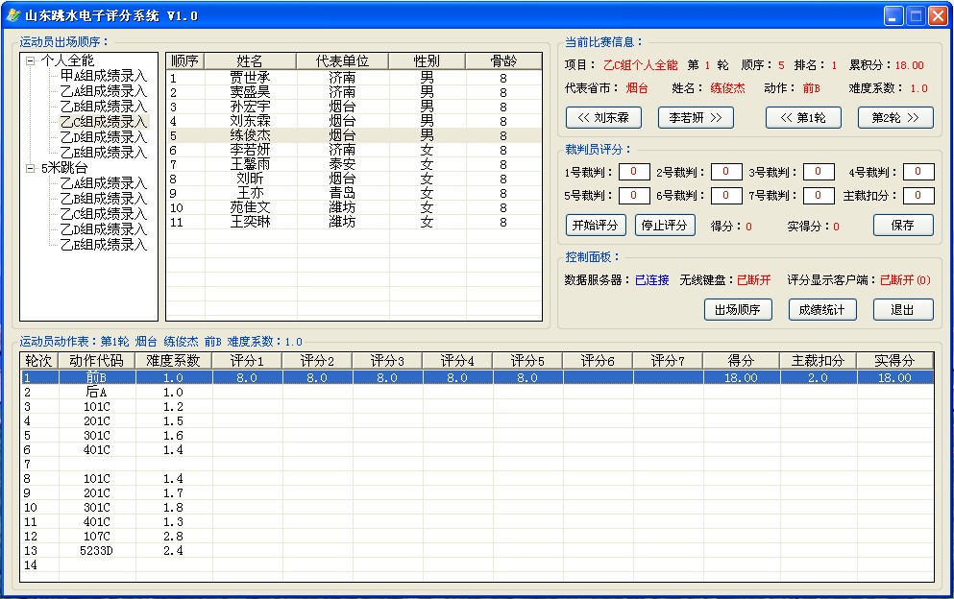Click the << 第1轮 previous round button
The height and width of the screenshot is (599, 954).
coord(803,117)
